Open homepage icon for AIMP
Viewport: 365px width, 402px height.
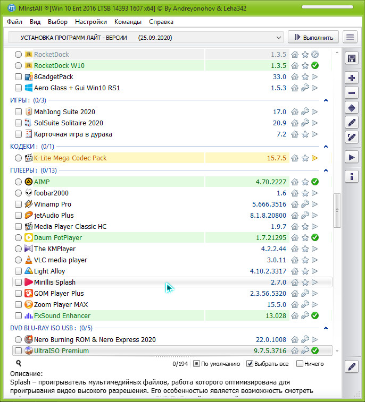tap(295, 182)
